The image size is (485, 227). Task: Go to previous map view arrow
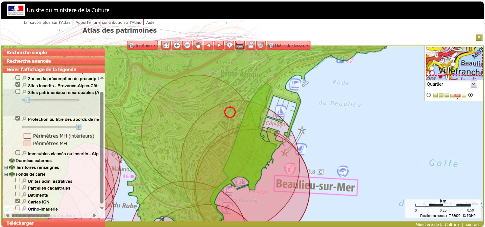[x=208, y=46]
